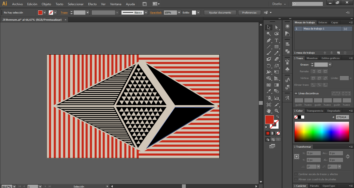Screen dimensions: 354x188
Task: Open Grosor dropdown in Trazo panel
Action: click(330, 65)
